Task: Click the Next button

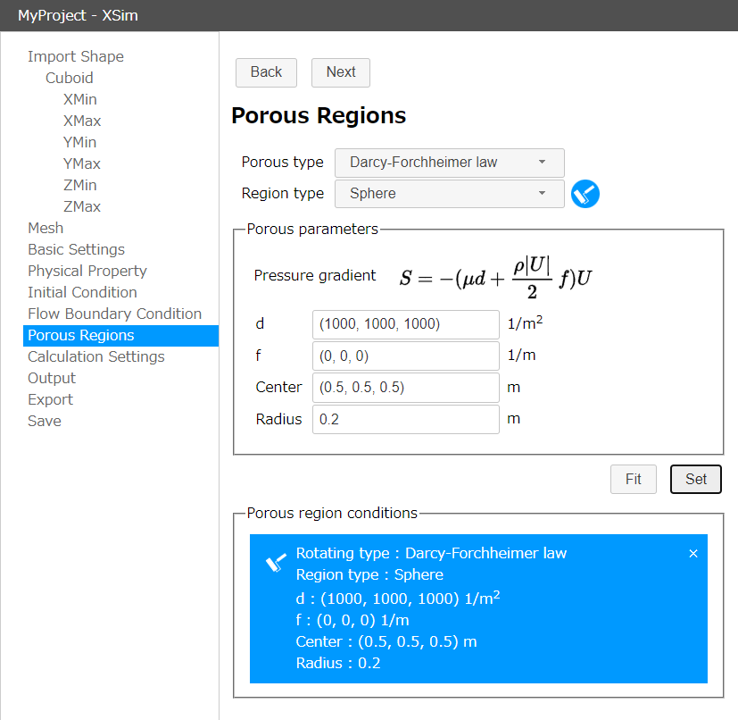Action: coord(341,72)
